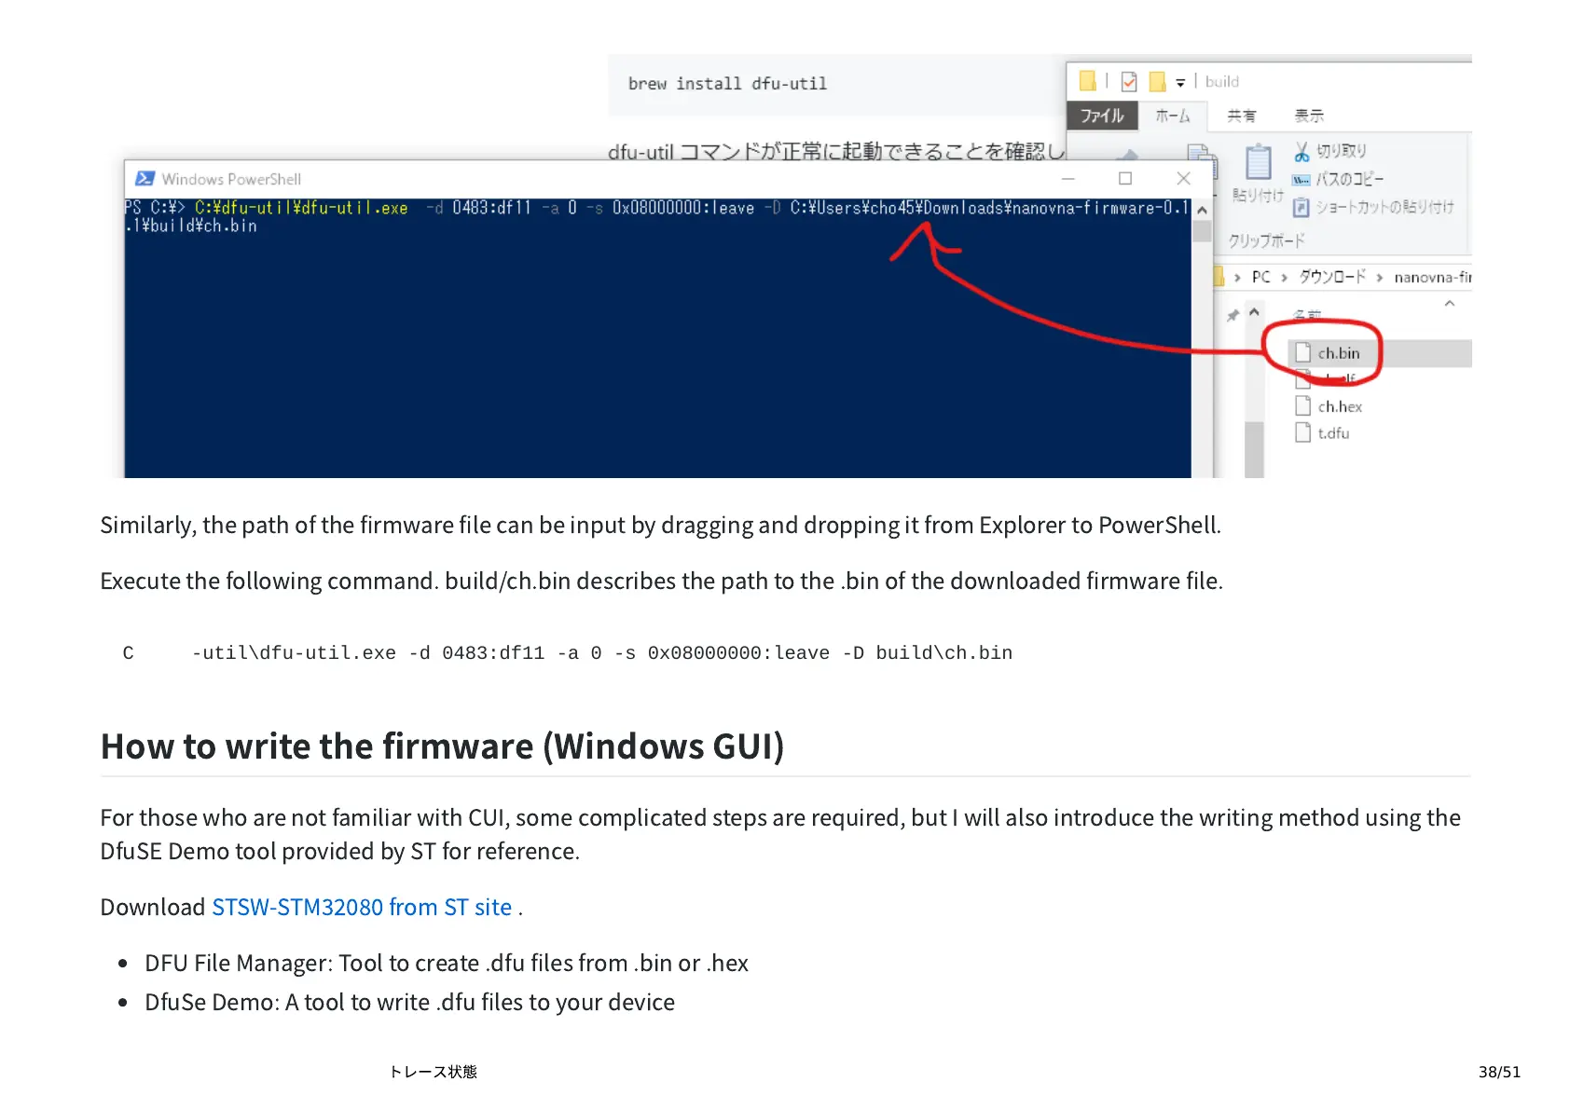Switch to the 表示 ribbon tab
Screen dimensions: 1570x1109
coord(1309,116)
